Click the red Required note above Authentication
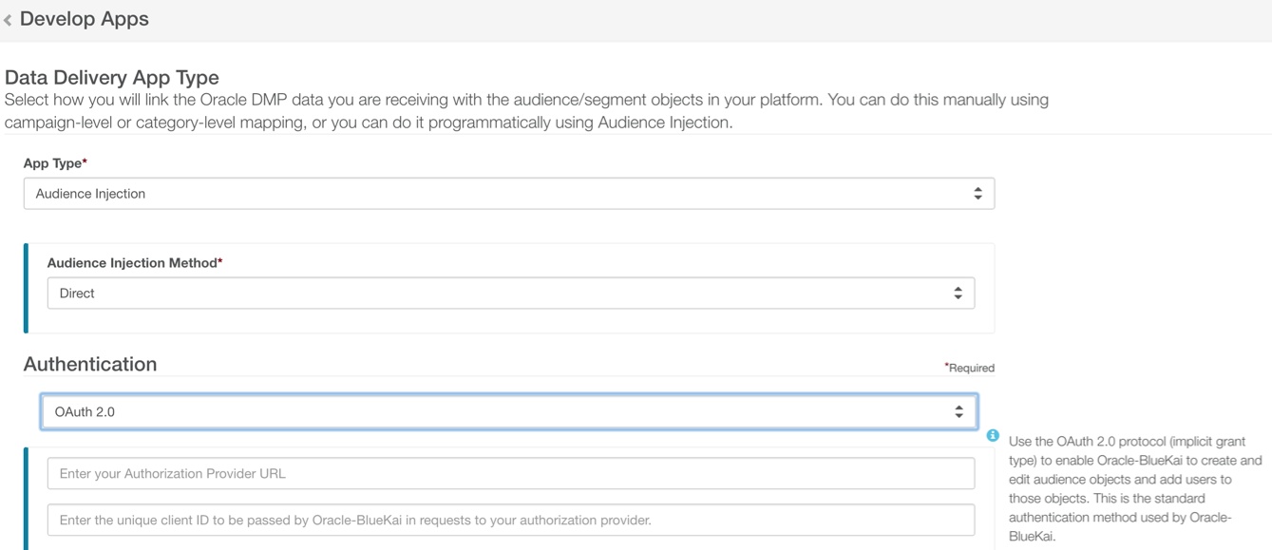Image resolution: width=1272 pixels, height=550 pixels. tap(969, 368)
